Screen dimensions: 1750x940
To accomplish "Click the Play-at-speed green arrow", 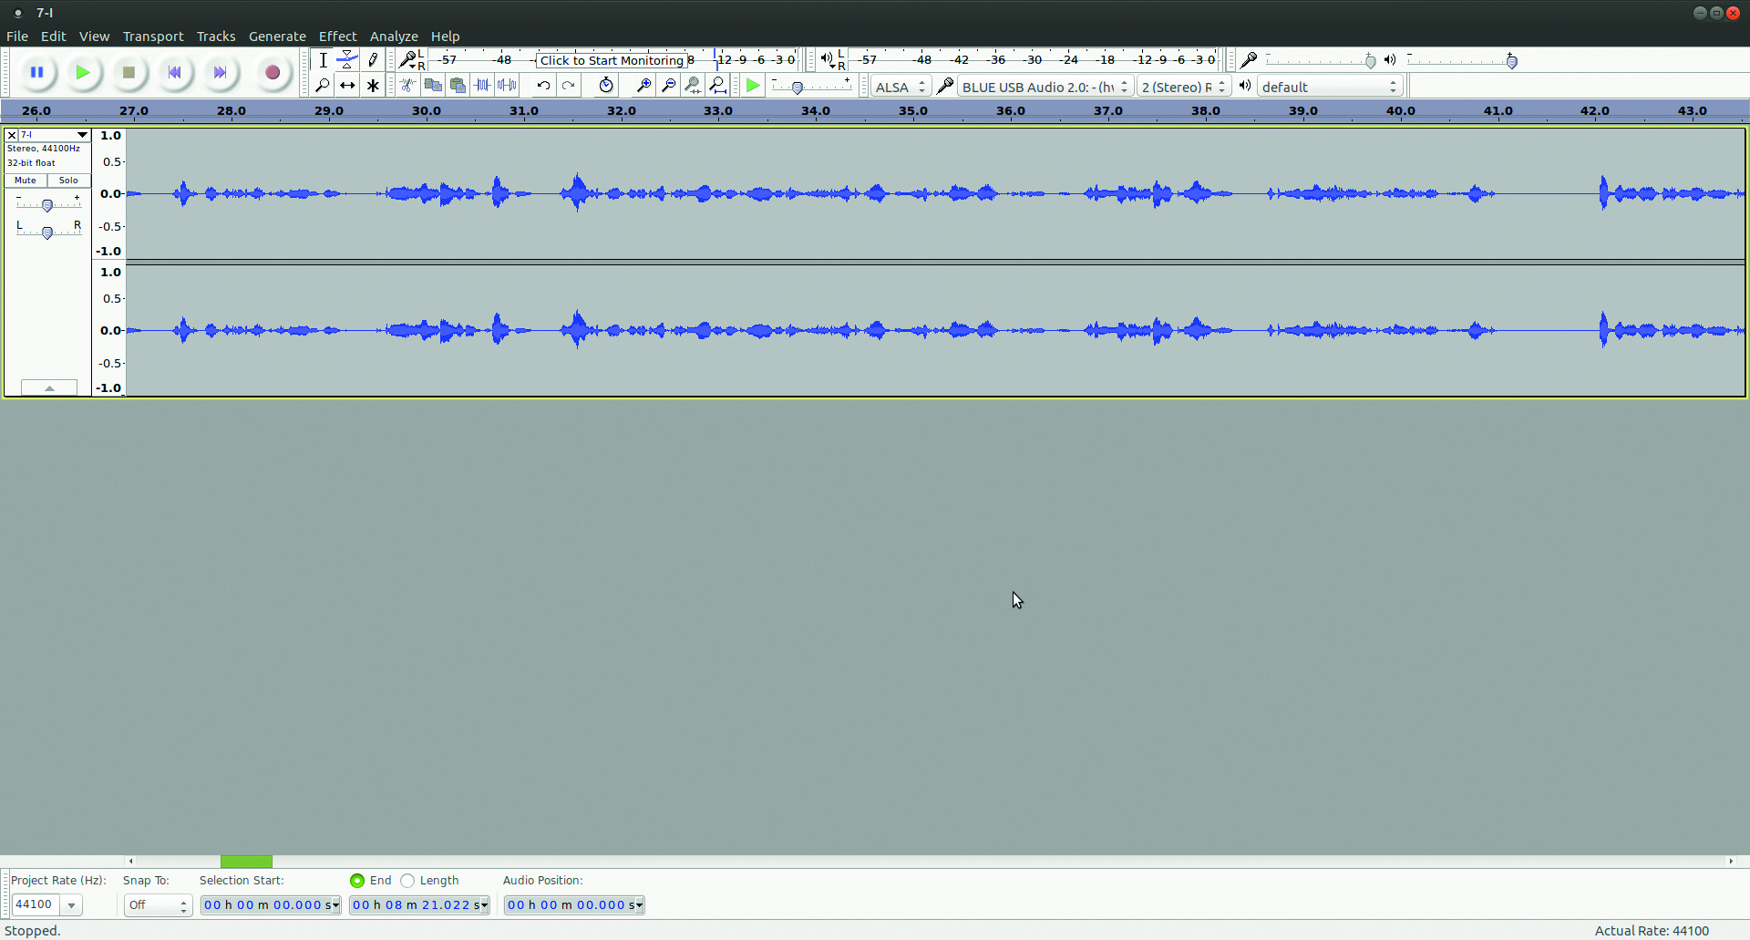I will coord(753,86).
